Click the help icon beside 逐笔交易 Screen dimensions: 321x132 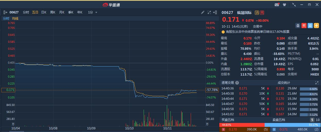[237, 83]
